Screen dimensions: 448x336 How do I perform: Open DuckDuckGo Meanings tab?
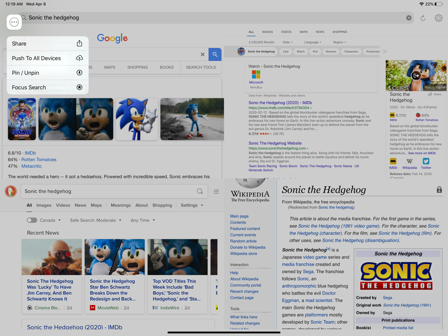pos(121,205)
